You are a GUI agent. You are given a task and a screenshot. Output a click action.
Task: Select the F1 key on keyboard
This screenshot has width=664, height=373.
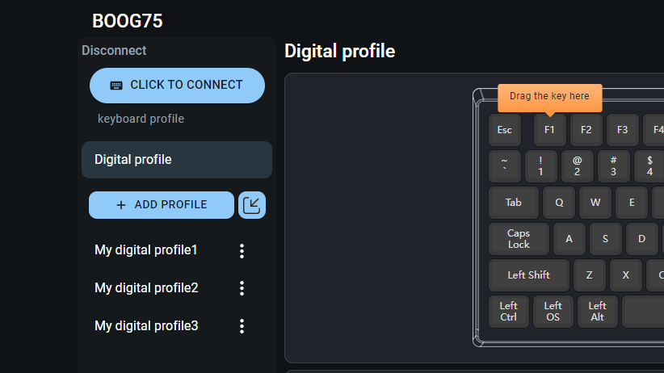coord(549,130)
